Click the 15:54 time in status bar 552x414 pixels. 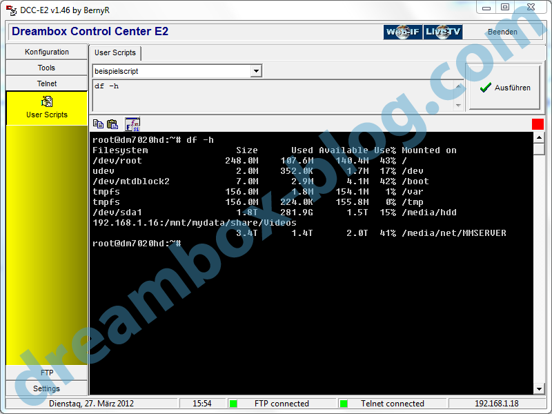pos(202,404)
